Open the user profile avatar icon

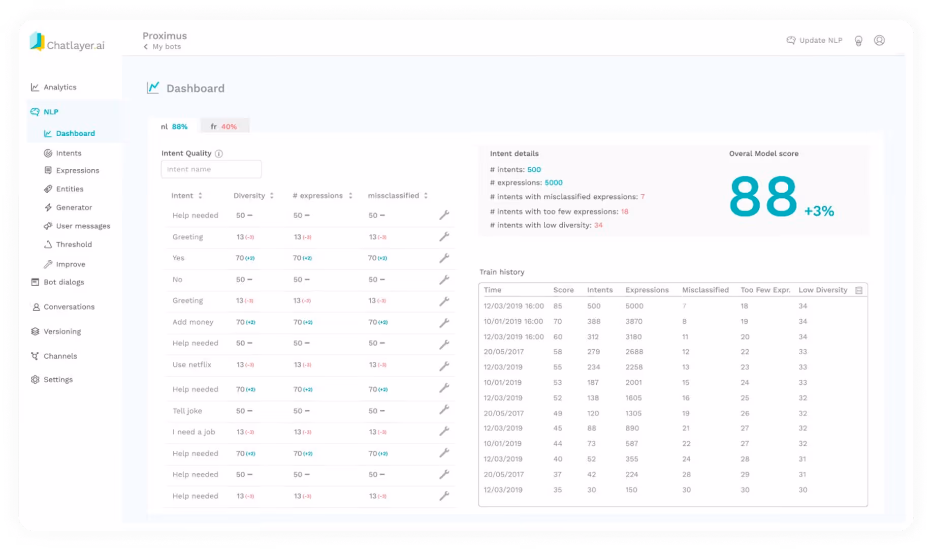point(880,40)
